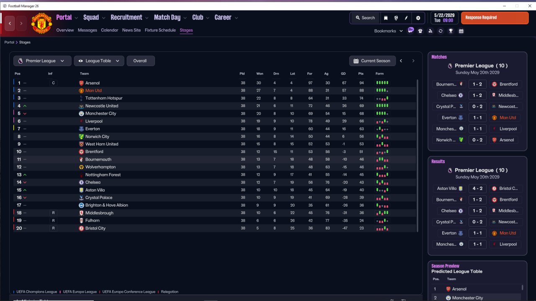Open the settings gear icon

(418, 18)
